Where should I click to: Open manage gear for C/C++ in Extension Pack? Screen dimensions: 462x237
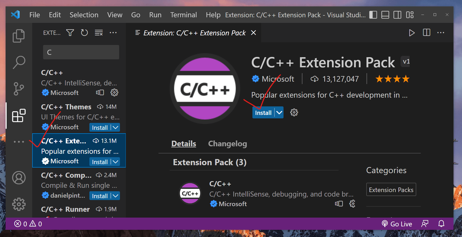(352, 204)
